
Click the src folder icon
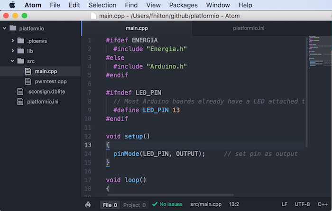click(21, 61)
